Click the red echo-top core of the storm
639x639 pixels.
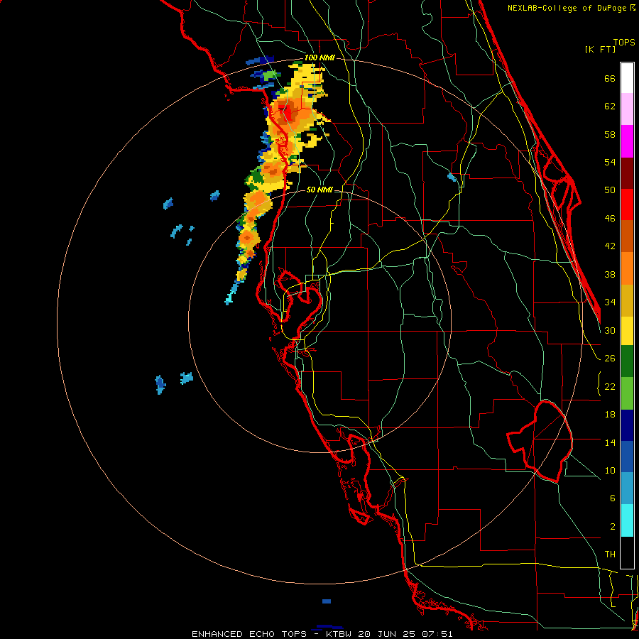click(289, 114)
